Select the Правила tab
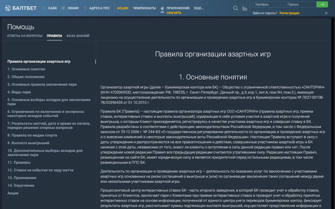The image size is (335, 209). (x=54, y=36)
